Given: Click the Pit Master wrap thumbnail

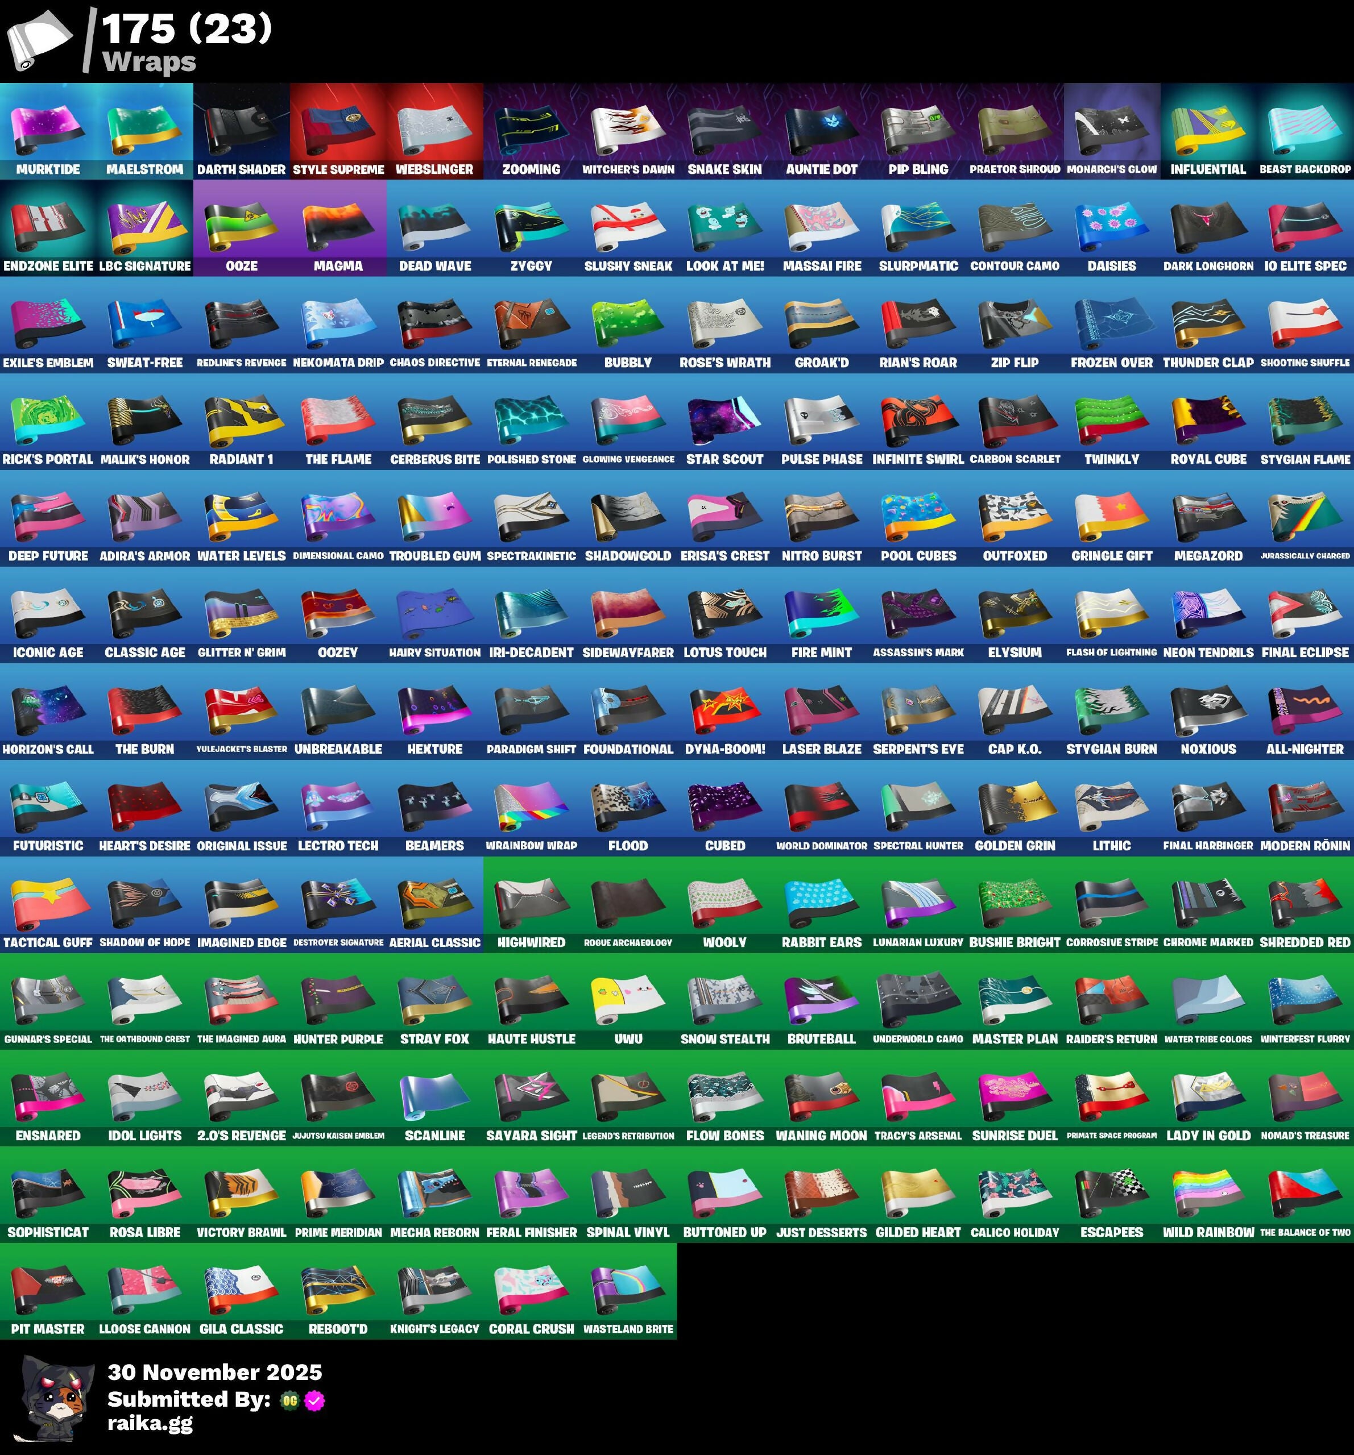Looking at the screenshot, I should coord(48,1288).
